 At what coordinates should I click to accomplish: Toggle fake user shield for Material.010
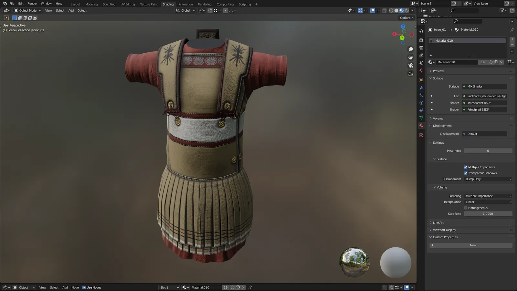click(491, 62)
